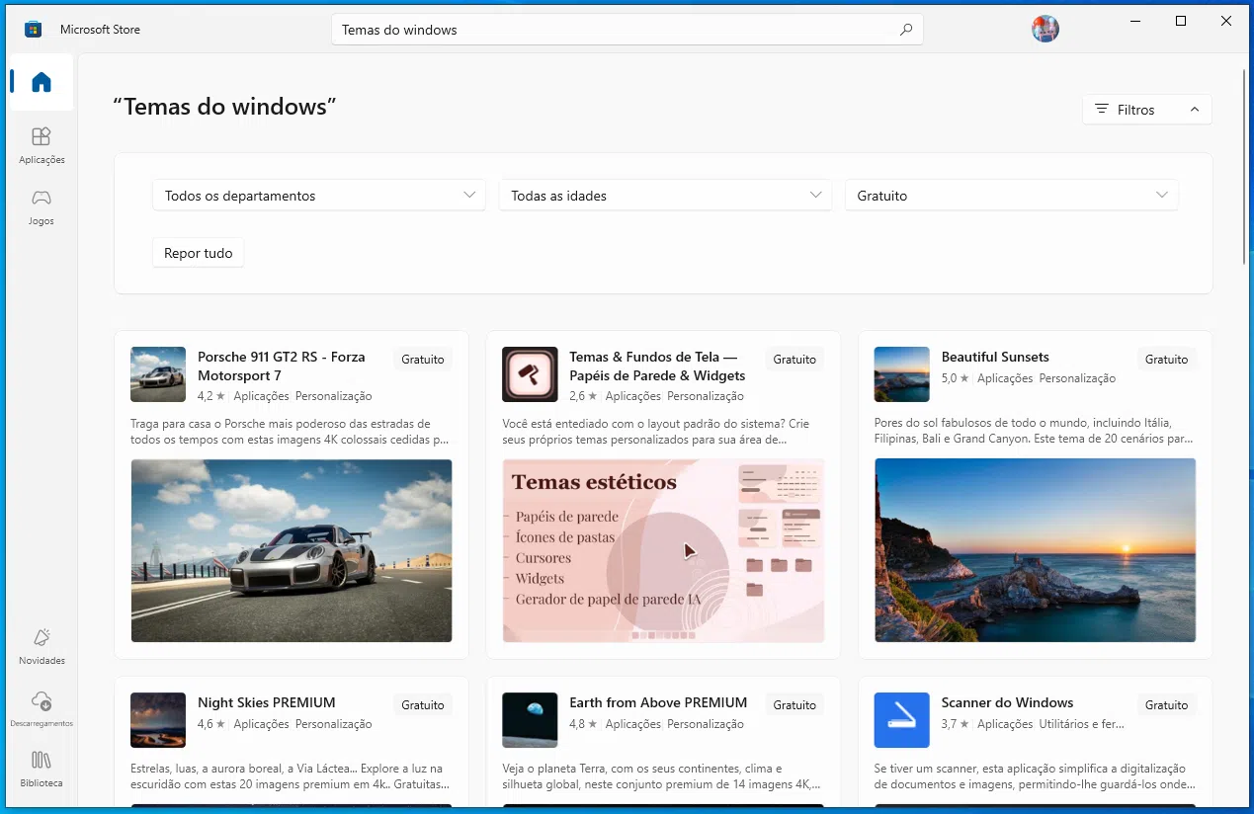Click the search magnifier icon

[x=906, y=30]
